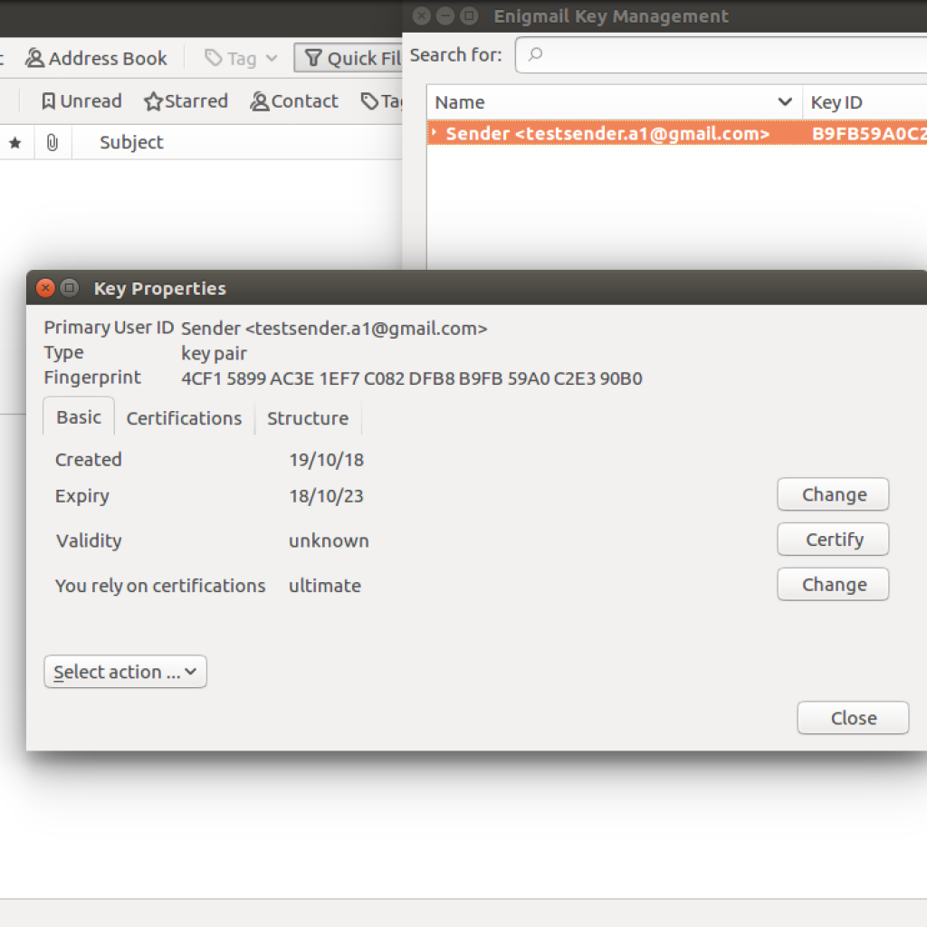Sort messages by Subject column
This screenshot has width=927, height=927.
131,143
